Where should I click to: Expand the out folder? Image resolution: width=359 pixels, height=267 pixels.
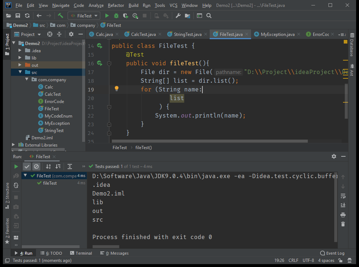tap(20, 65)
